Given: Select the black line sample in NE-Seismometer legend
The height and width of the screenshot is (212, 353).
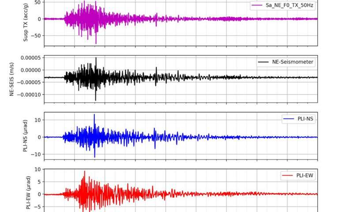Looking at the screenshot, I should 263,62.
